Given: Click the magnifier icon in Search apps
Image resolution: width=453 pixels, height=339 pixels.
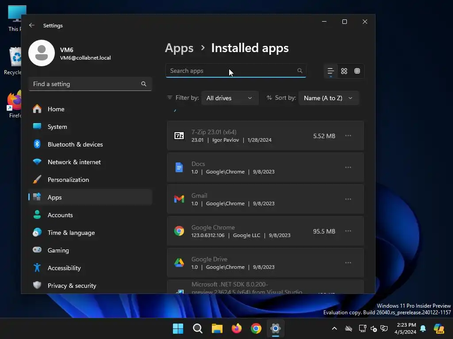Looking at the screenshot, I should [x=299, y=71].
